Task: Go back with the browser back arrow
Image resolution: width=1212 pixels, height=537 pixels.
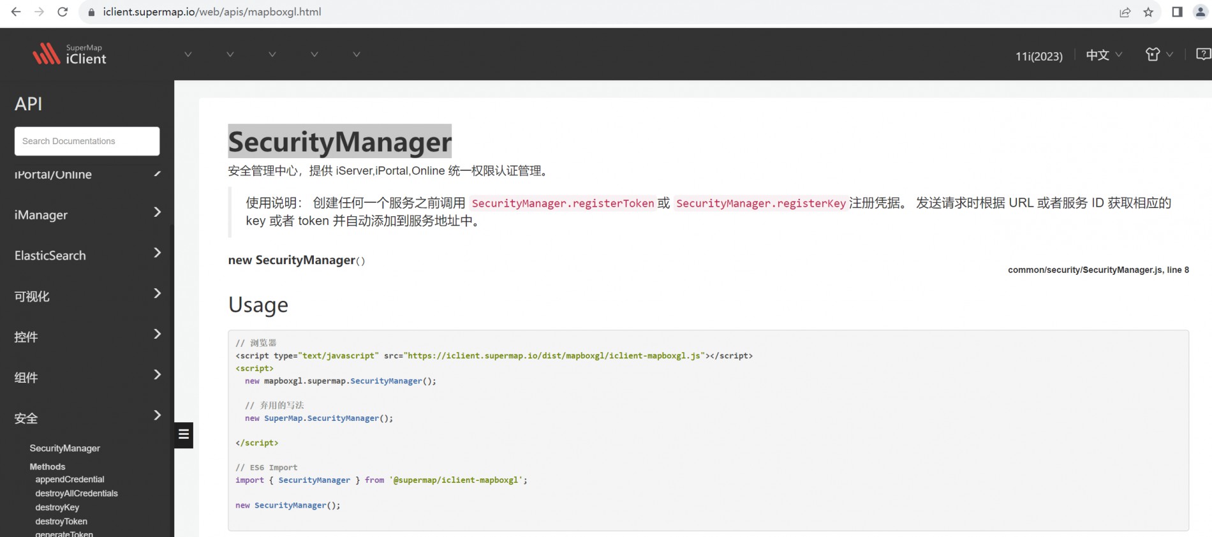Action: (16, 11)
